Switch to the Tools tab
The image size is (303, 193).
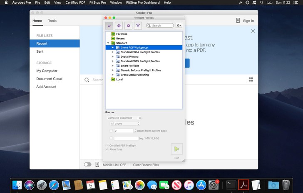click(x=52, y=21)
